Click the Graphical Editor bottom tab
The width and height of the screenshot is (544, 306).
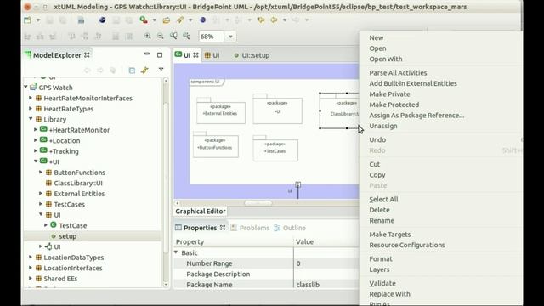201,212
